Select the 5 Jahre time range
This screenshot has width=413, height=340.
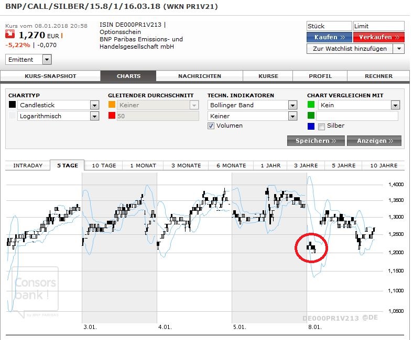[x=343, y=165]
